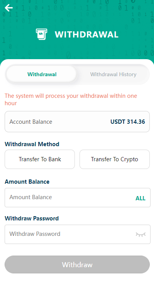Screen dimensions: 154x302
Task: Click the ATM withdrawal icon in header
Action: click(x=41, y=34)
